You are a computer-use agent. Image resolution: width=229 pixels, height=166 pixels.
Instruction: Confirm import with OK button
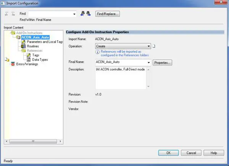168,153
